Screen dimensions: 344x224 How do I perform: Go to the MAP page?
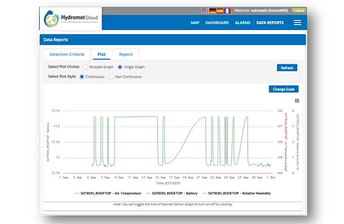(195, 23)
